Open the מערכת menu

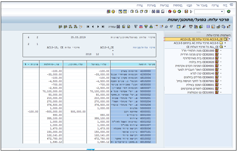pyautogui.click(x=151, y=5)
